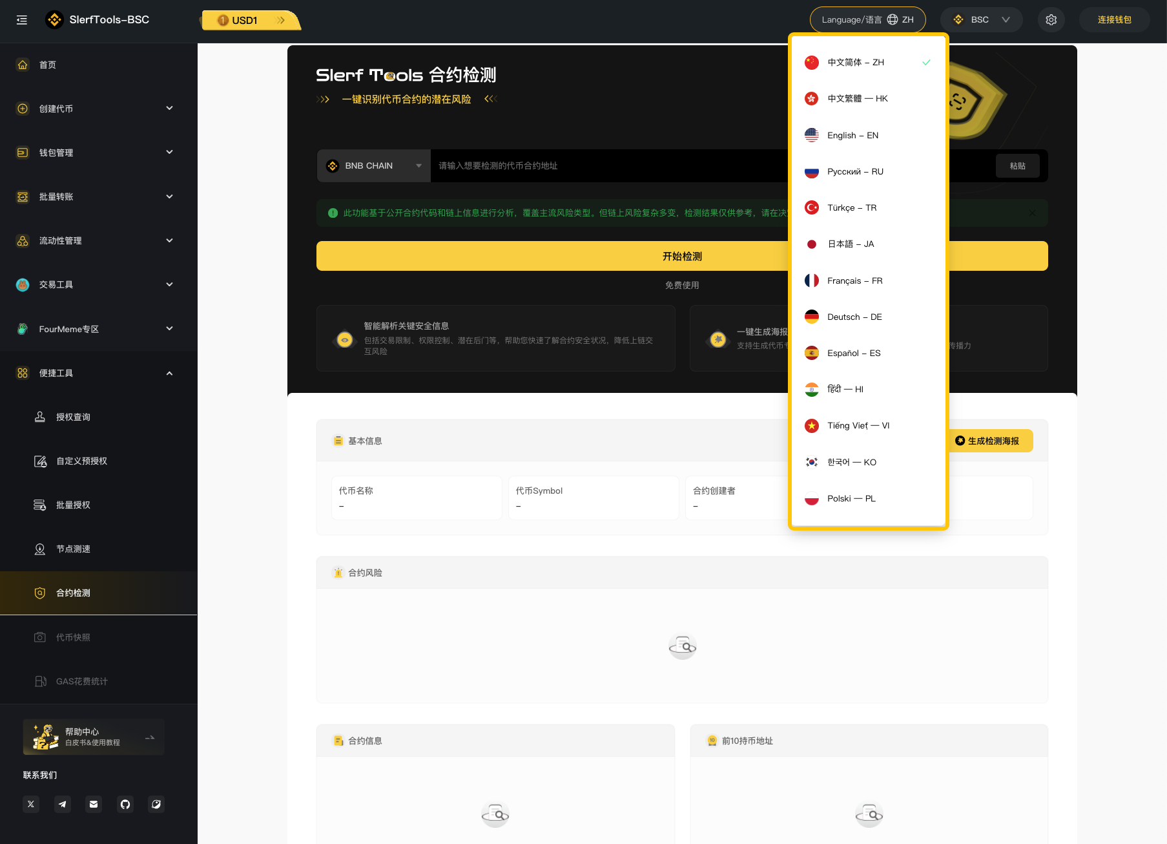Screen dimensions: 1167x844
Task: Open 授权查询 in the sidebar
Action: tap(73, 417)
